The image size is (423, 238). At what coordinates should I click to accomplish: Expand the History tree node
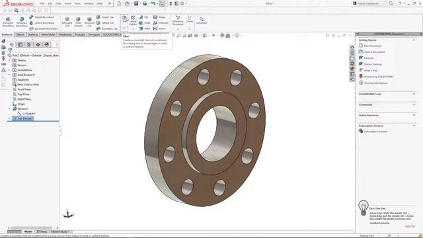(9, 60)
